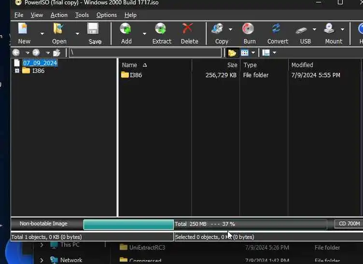Select the I386 folder in tree
Viewport: 363px width, 264px height.
tap(38, 71)
